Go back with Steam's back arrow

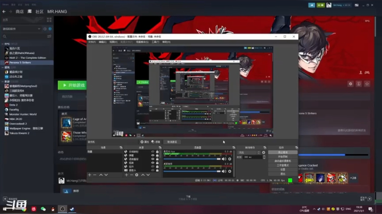4,12
